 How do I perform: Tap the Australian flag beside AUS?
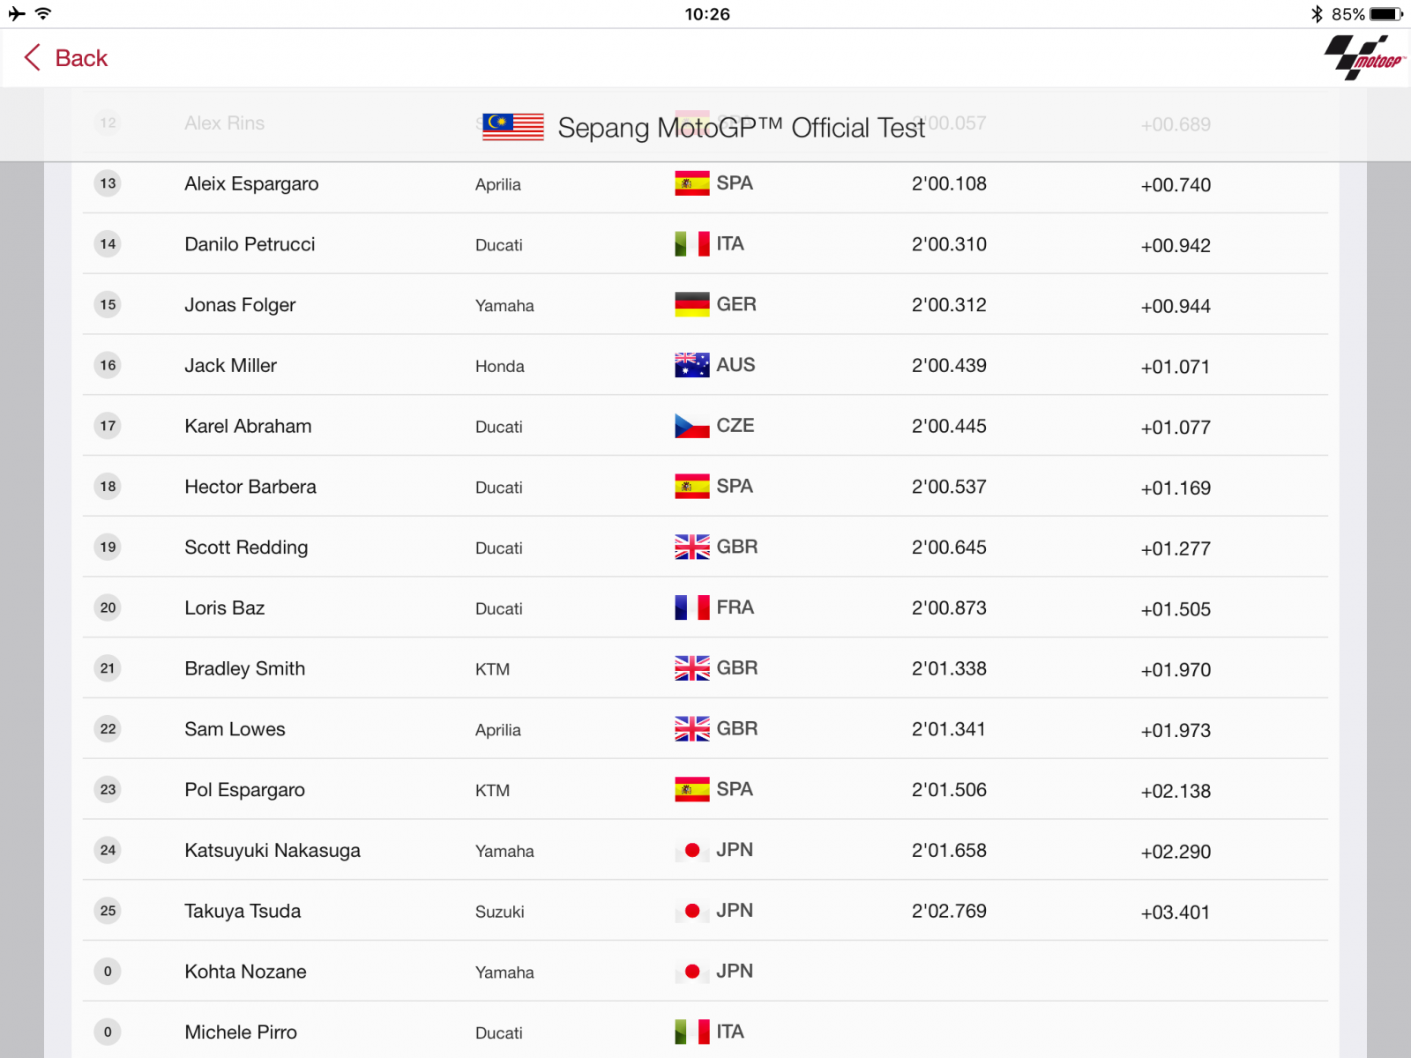coord(692,365)
